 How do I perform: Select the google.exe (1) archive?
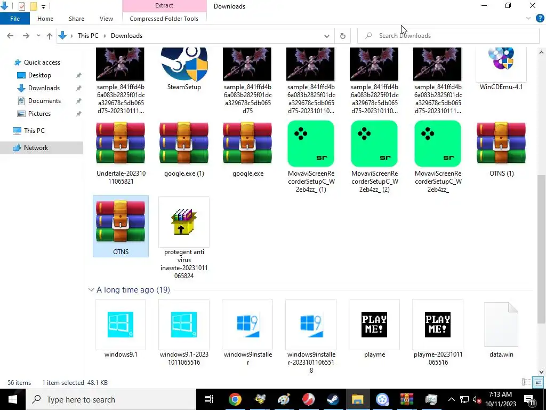(184, 143)
